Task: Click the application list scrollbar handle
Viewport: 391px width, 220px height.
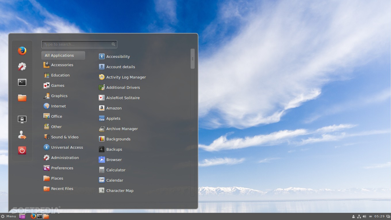Action: click(193, 59)
